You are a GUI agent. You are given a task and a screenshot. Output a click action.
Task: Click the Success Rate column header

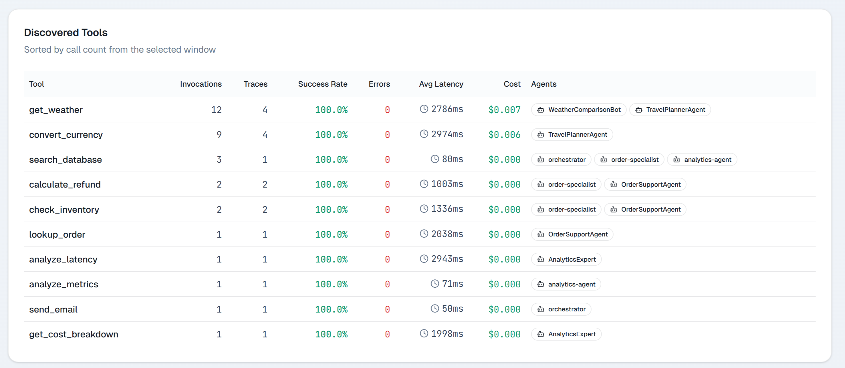click(323, 84)
